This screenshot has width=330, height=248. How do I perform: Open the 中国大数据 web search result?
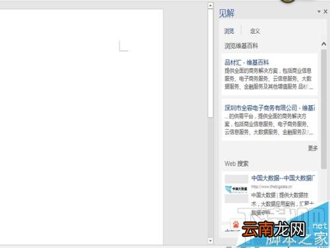click(x=283, y=178)
